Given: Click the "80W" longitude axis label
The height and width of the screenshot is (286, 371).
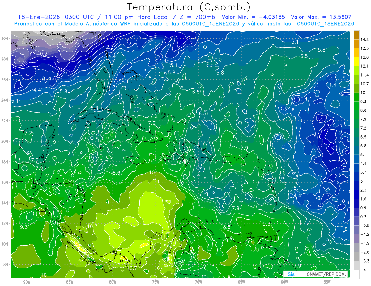Looking at the screenshot, I should [113, 282].
